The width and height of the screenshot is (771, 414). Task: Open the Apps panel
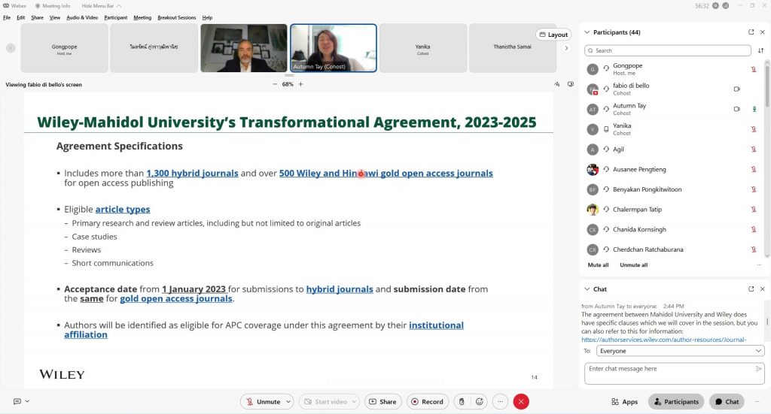pos(624,402)
